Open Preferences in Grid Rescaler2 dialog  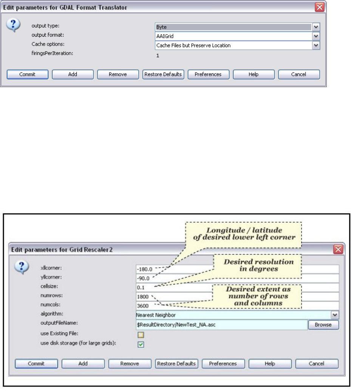click(x=223, y=363)
